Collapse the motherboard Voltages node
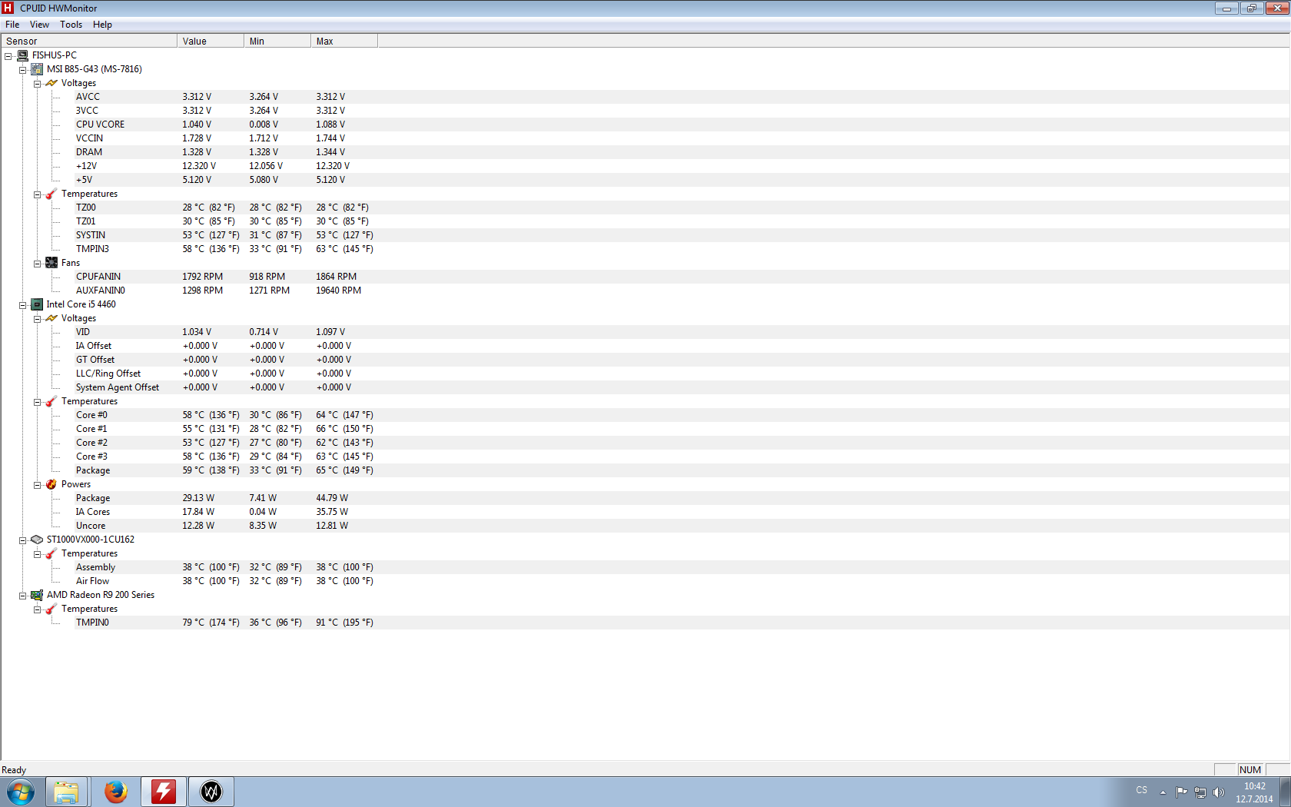The height and width of the screenshot is (807, 1291). point(37,84)
